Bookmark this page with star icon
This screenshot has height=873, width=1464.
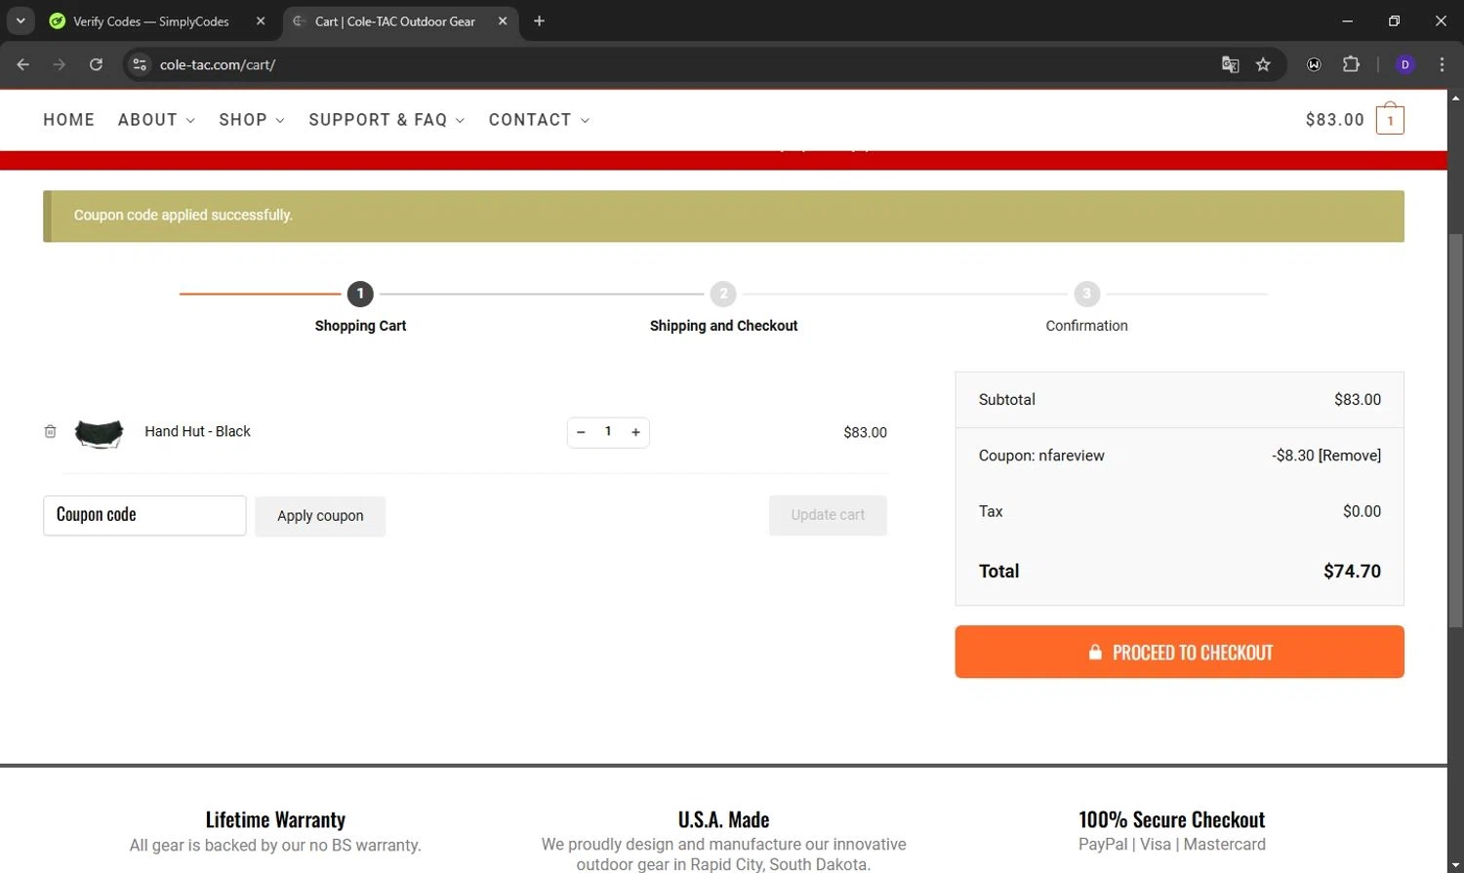(1263, 64)
